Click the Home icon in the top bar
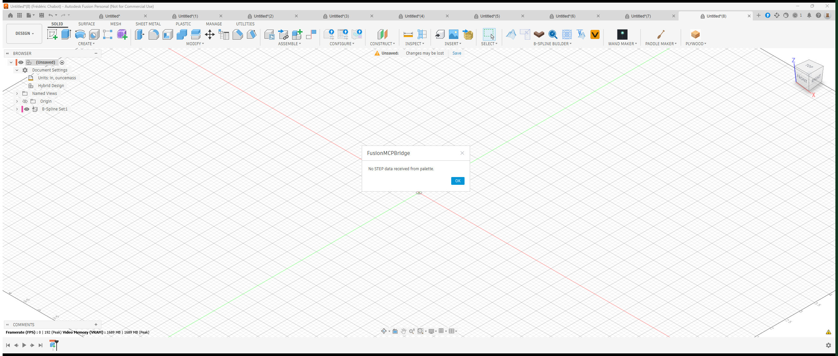 click(10, 15)
